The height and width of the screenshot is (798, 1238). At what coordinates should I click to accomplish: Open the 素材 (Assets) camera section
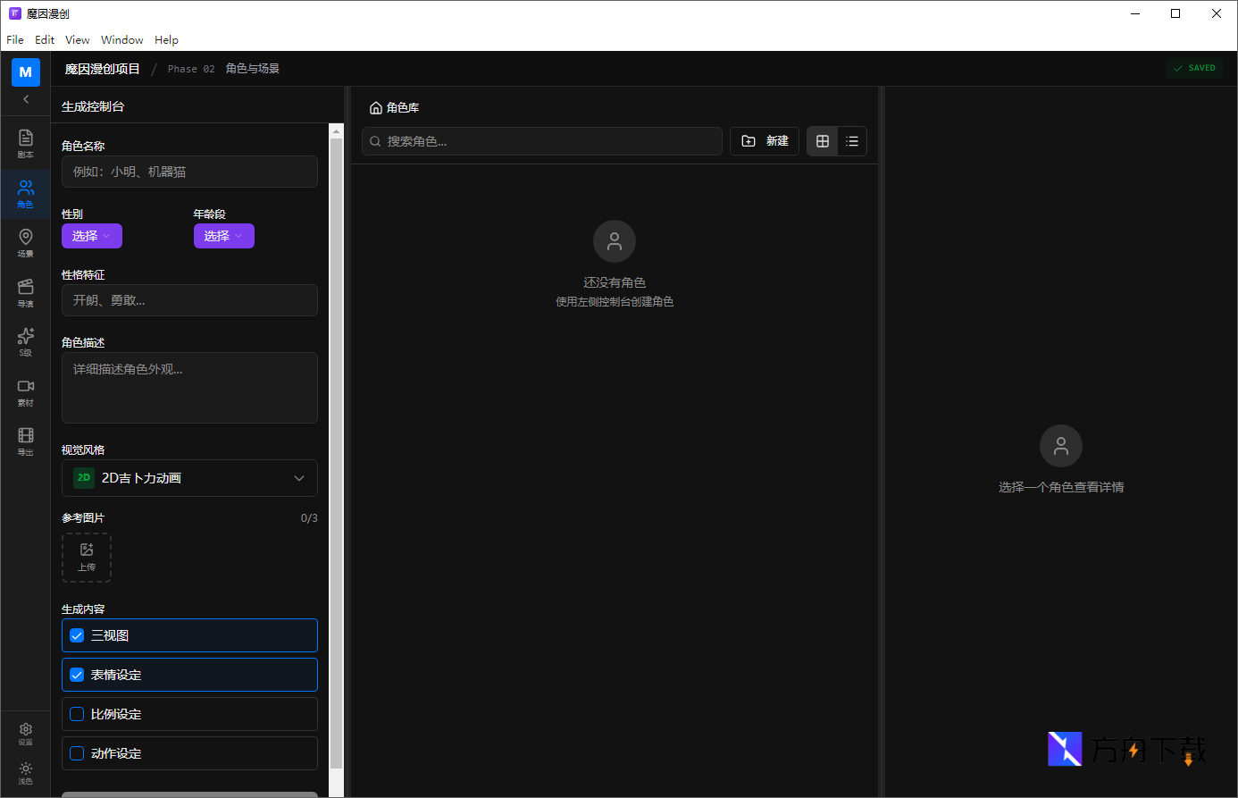point(25,391)
